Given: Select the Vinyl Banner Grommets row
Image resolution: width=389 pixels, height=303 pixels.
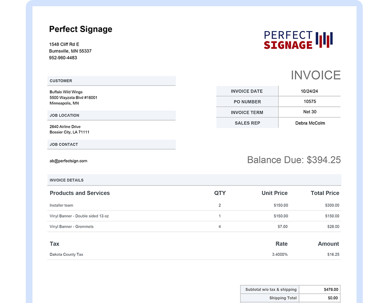Looking at the screenshot, I should click(194, 226).
